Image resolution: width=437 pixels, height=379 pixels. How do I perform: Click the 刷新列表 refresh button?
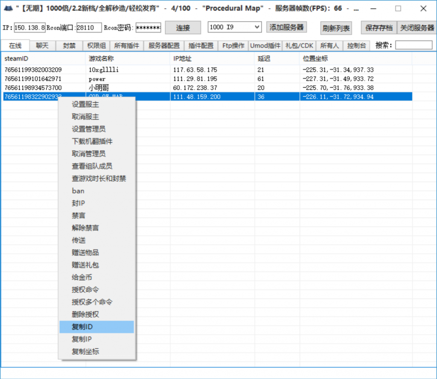336,28
